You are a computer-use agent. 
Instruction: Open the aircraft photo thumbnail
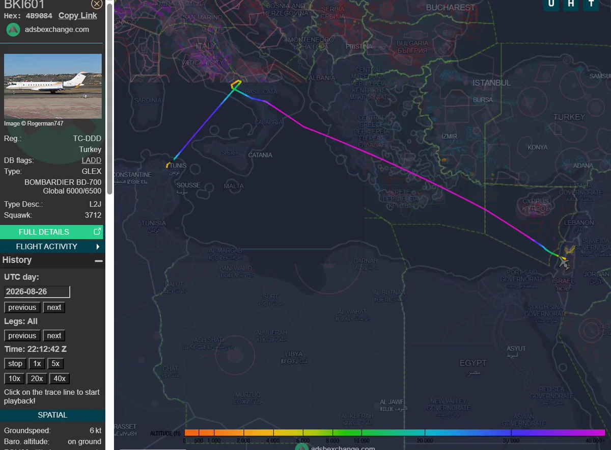[x=53, y=86]
